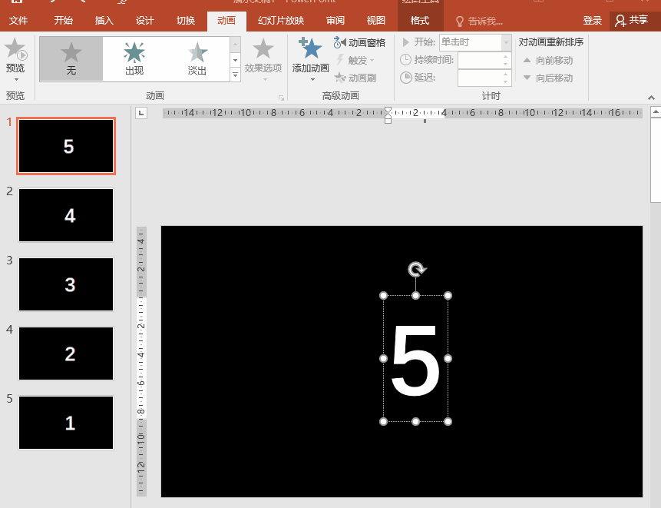Click the 共享 share person icon

[620, 21]
